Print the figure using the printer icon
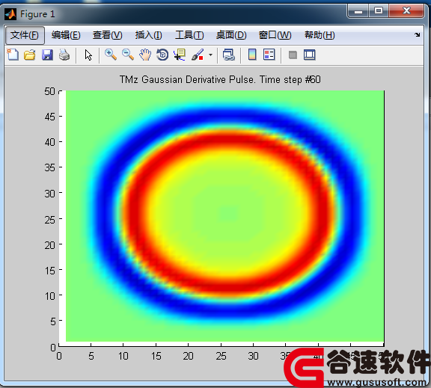Screen dimensions: 431x388 tap(64, 55)
